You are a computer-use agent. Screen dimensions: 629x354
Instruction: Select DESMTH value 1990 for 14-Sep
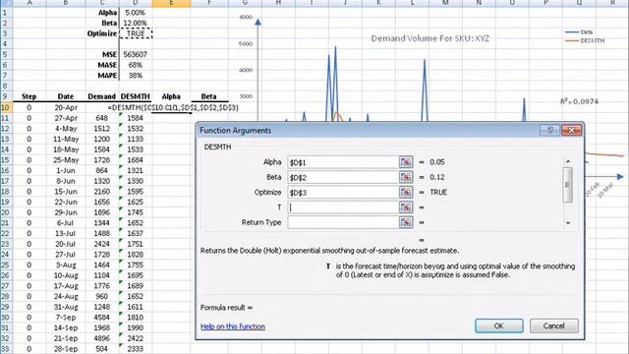[x=136, y=327]
